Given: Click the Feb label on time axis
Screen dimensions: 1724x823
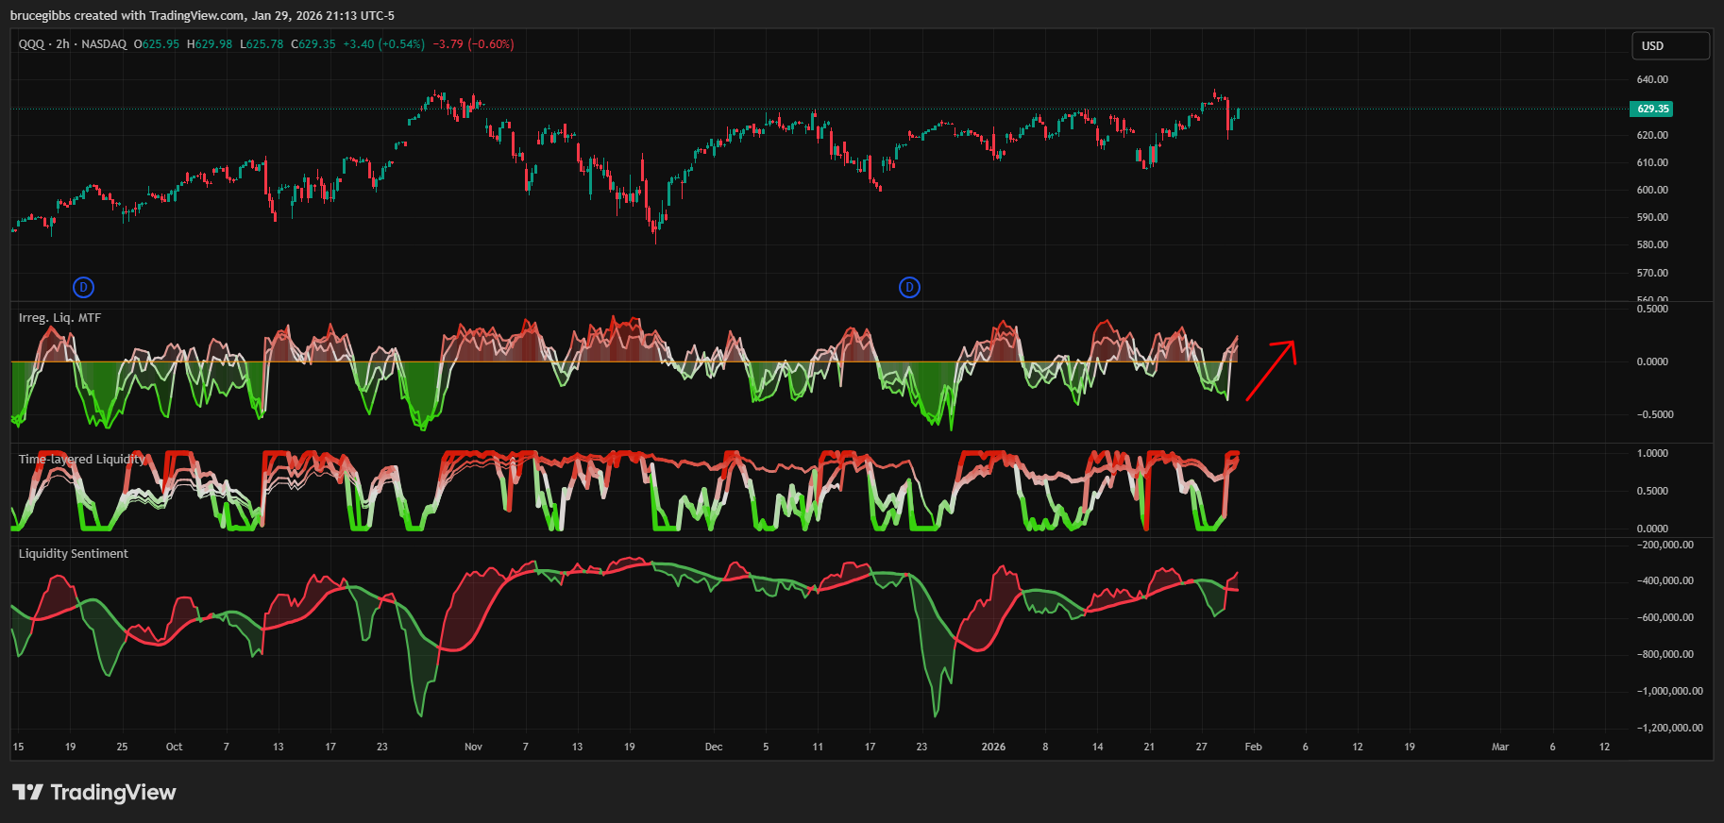Looking at the screenshot, I should tap(1253, 747).
